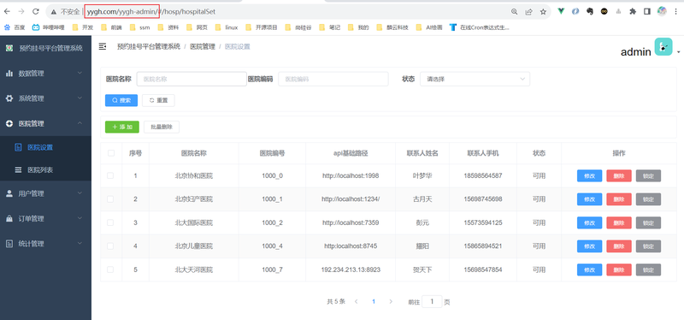Open the 百度 bookmark

15,27
